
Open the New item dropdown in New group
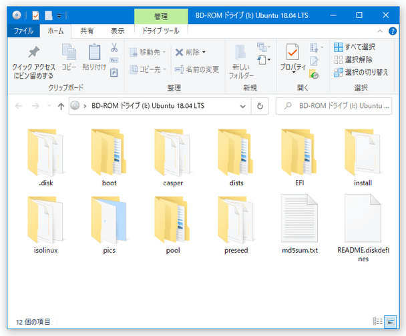264,47
